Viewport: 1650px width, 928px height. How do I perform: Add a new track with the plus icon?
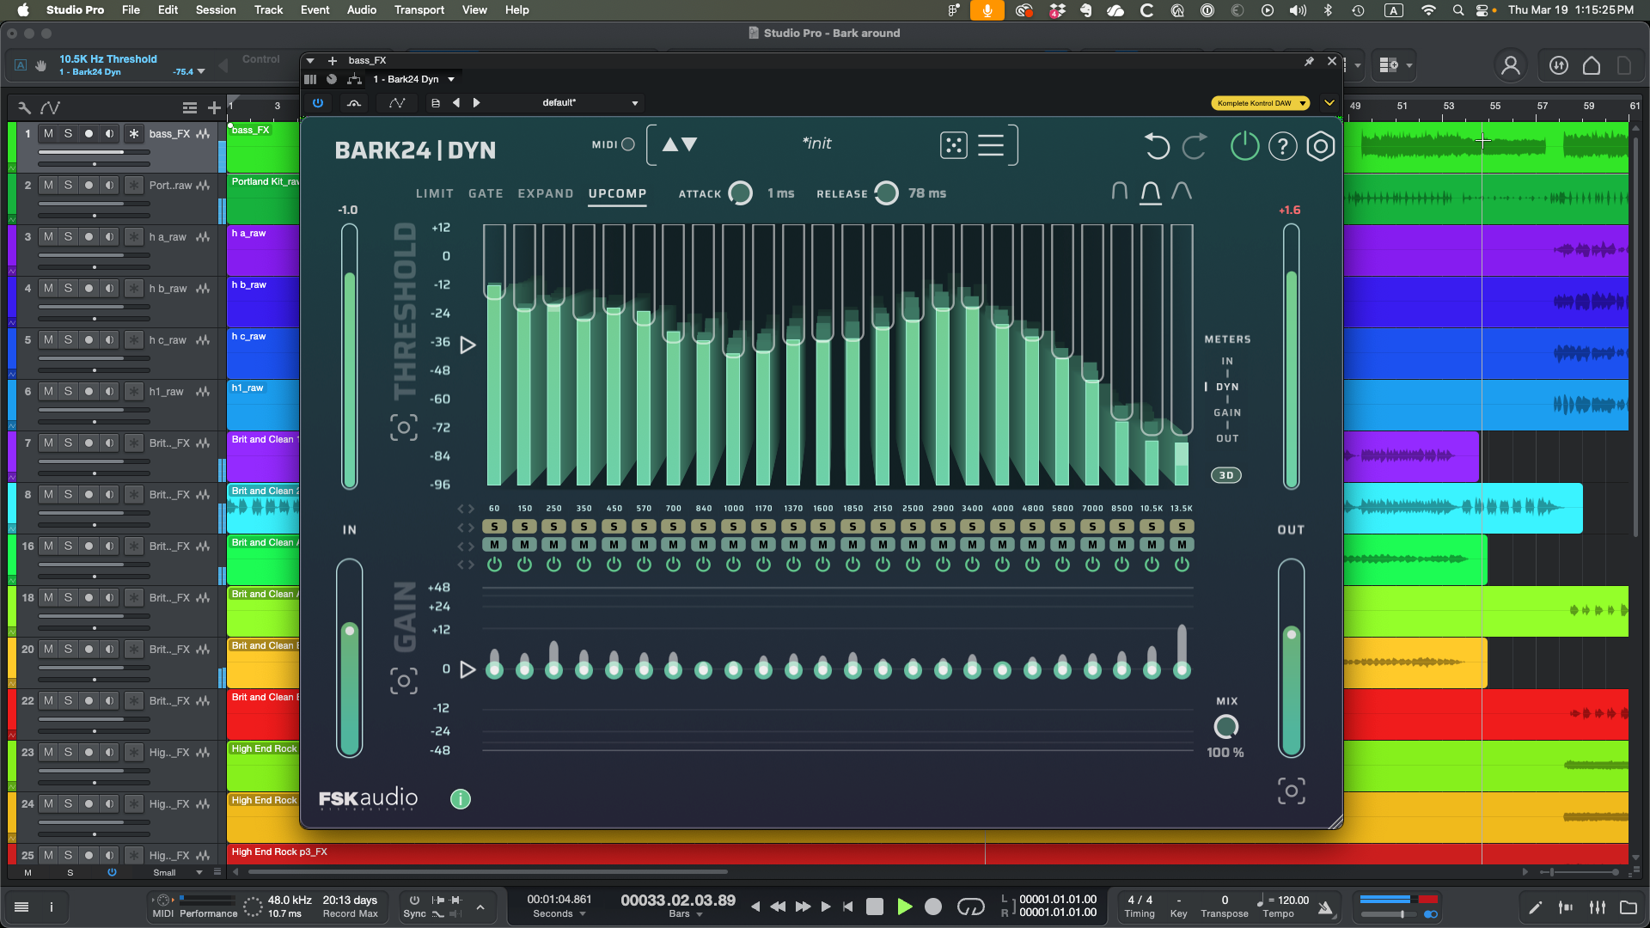coord(214,107)
